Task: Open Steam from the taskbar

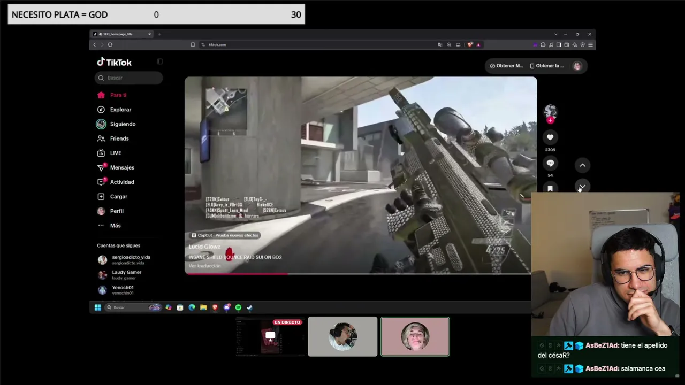Action: (x=250, y=307)
